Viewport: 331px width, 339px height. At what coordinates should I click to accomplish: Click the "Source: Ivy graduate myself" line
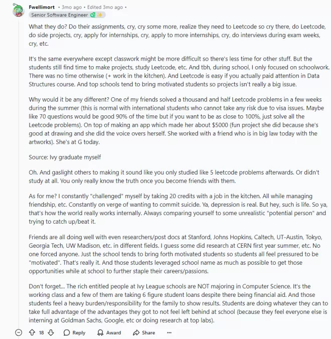(65, 157)
